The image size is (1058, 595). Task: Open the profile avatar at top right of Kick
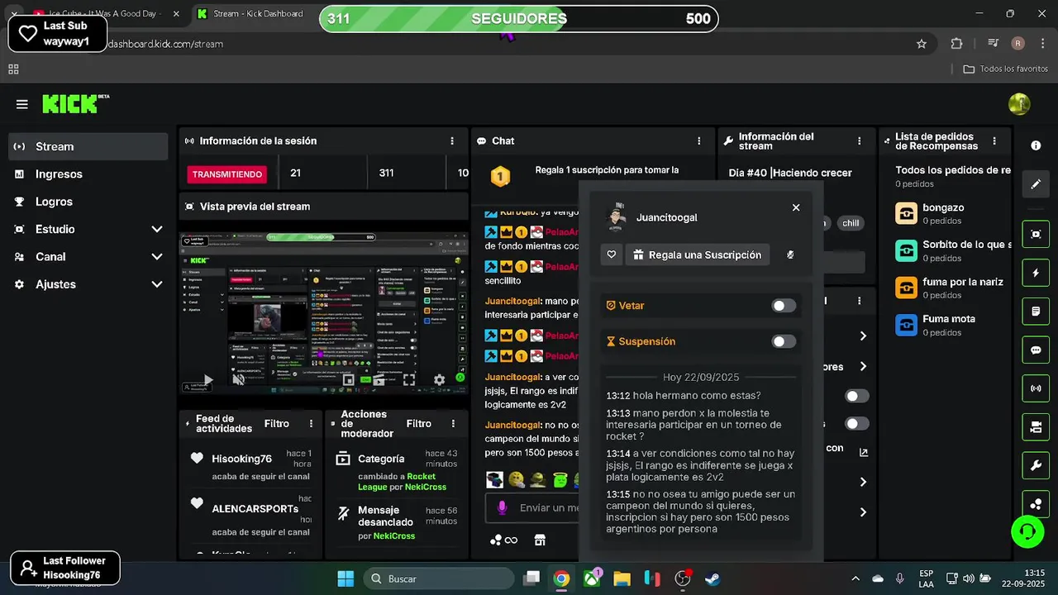point(1019,104)
